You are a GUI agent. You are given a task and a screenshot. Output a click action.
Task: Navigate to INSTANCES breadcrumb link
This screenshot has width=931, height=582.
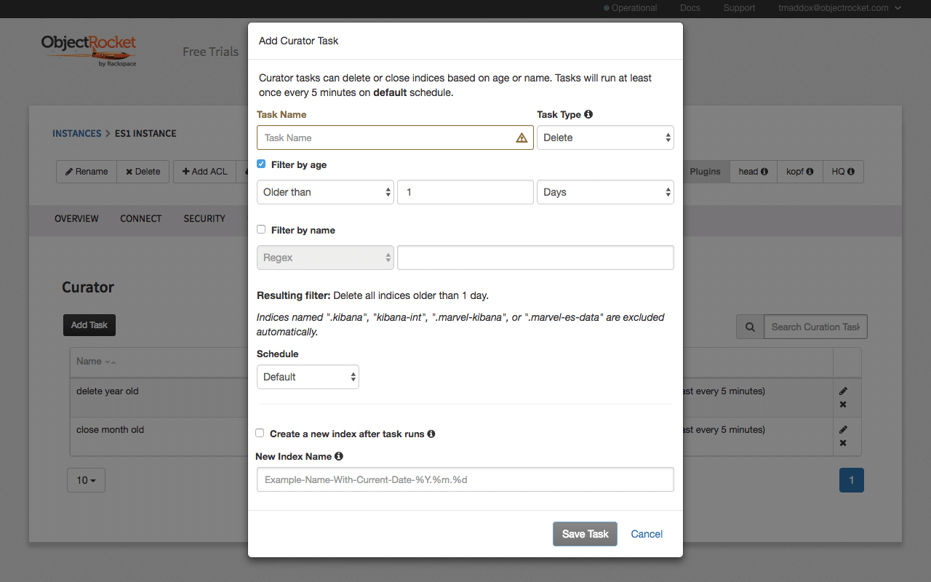click(x=76, y=133)
